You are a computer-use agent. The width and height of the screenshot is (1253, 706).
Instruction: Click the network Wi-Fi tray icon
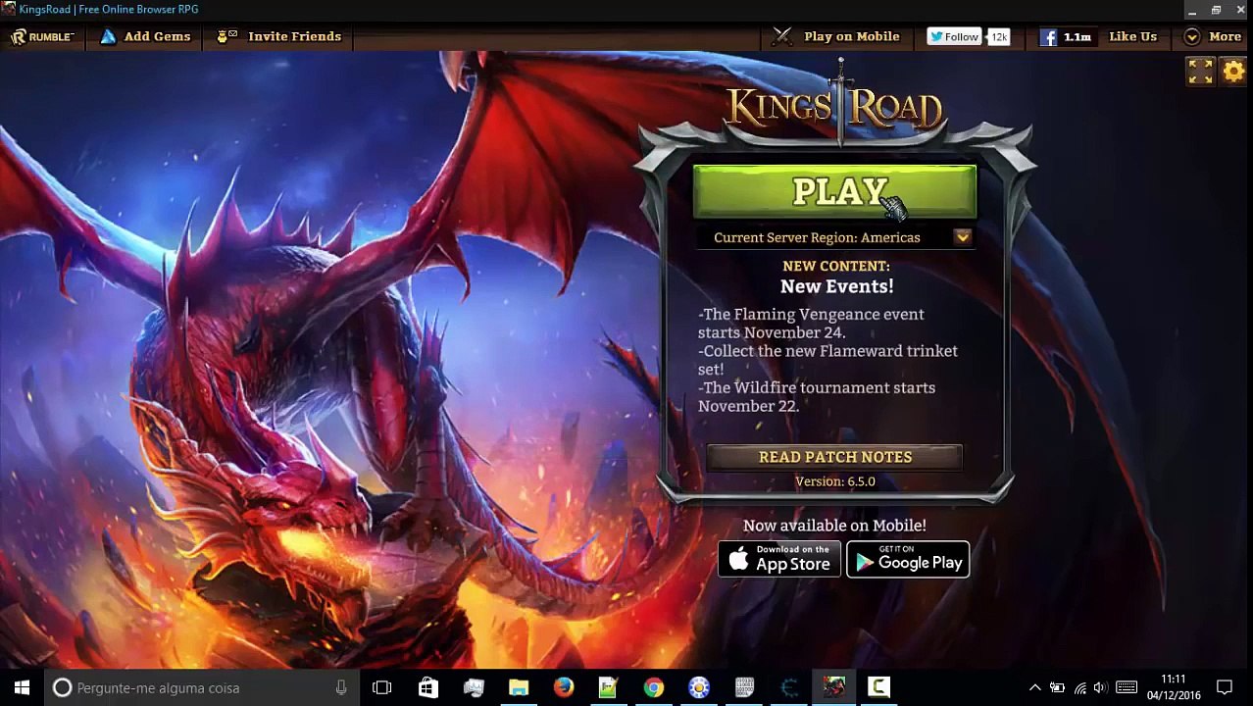pos(1079,687)
